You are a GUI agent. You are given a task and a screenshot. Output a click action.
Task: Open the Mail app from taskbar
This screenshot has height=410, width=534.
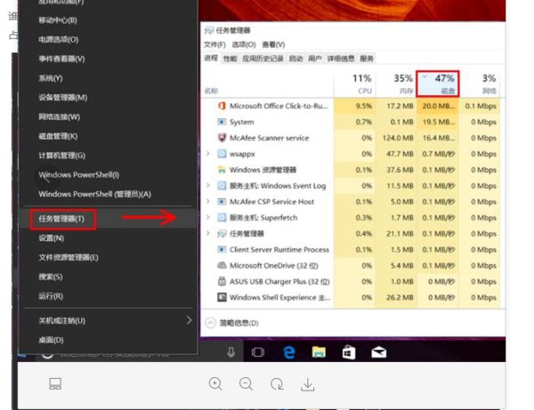[378, 352]
